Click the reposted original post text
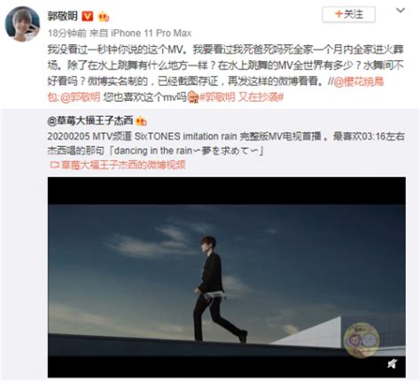Image resolution: width=420 pixels, height=381 pixels. [226, 144]
